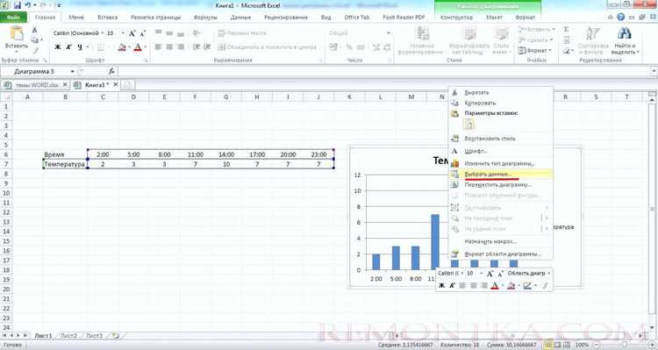Open the Конструктор chart tools tab
658x350 pixels.
(456, 18)
